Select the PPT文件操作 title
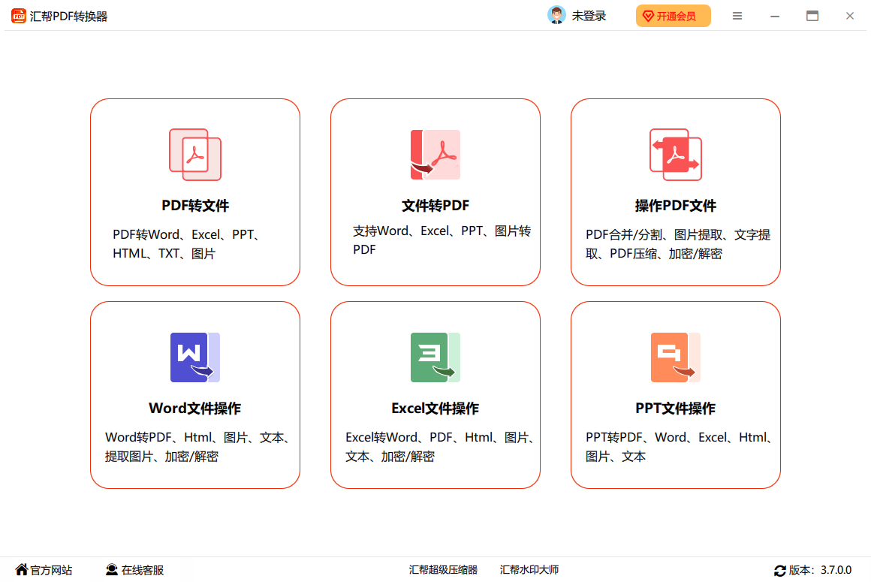871x582 pixels. [x=676, y=409]
